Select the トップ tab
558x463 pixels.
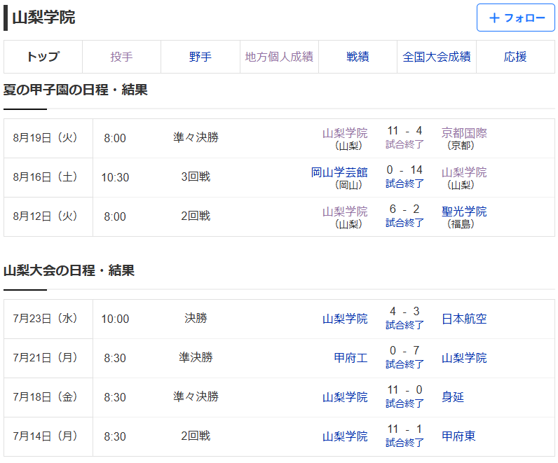(x=43, y=57)
